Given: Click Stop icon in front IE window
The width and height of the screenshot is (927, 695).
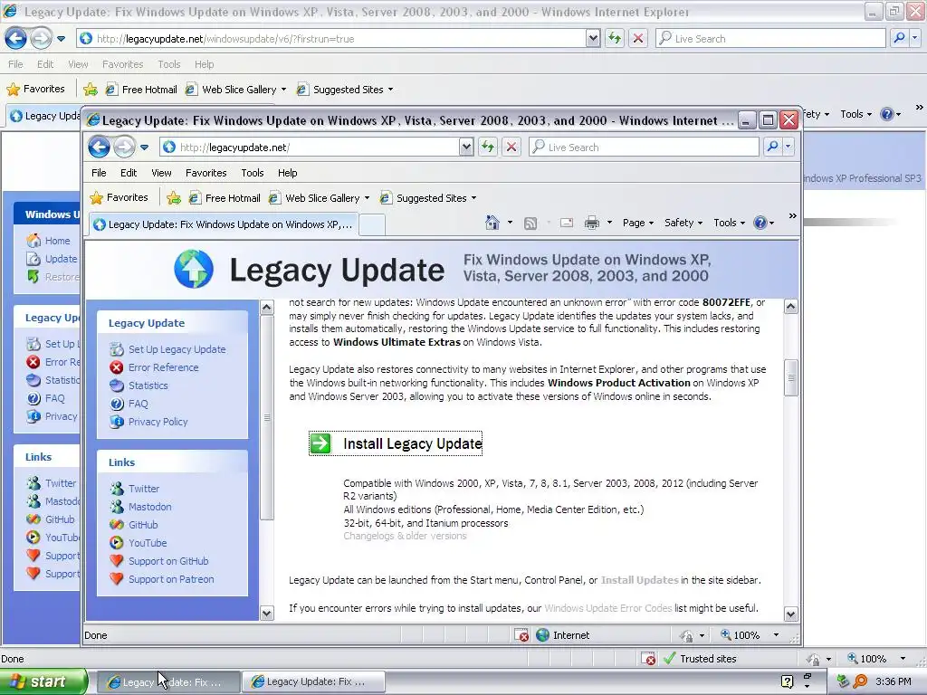Looking at the screenshot, I should (x=511, y=148).
